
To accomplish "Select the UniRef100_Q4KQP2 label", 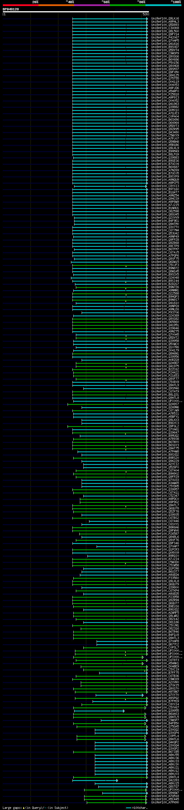I will 165,743.
